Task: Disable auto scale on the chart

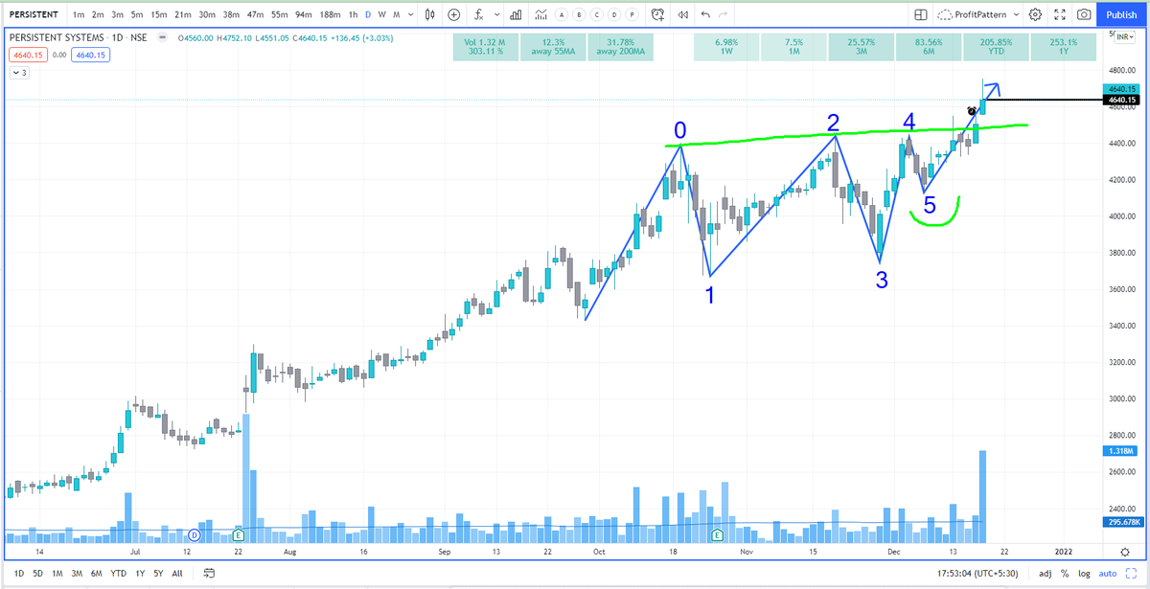Action: [x=1108, y=573]
